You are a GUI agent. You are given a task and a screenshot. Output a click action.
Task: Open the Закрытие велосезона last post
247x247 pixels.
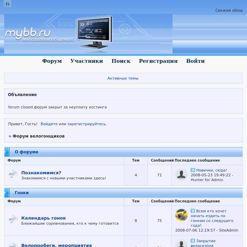[203, 243]
